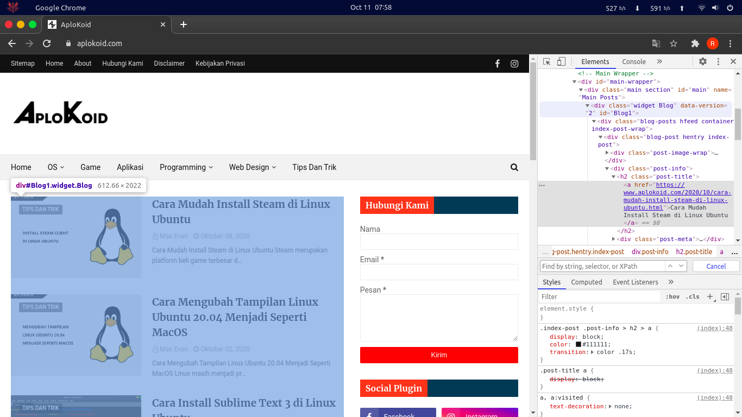Switch to the Computed styles tab
This screenshot has height=417, width=742.
pos(587,282)
